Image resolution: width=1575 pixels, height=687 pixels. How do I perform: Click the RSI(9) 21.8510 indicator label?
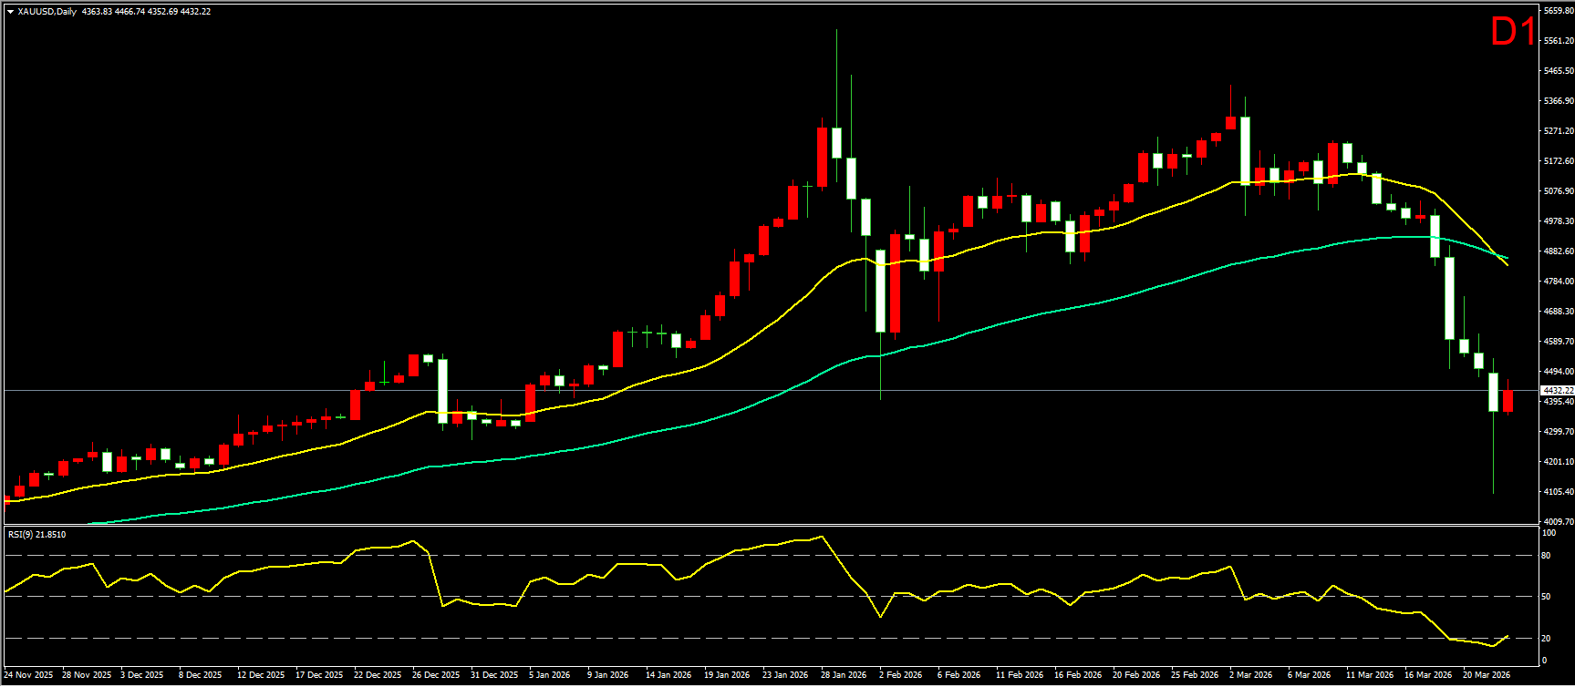[36, 535]
